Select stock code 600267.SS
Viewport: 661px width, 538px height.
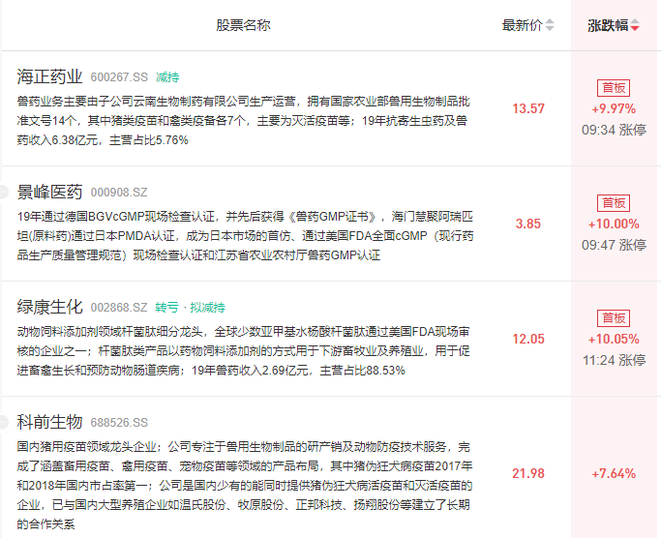[119, 77]
